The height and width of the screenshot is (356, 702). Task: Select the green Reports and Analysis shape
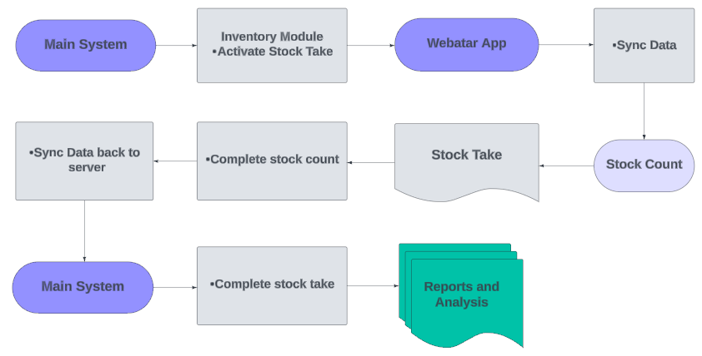[461, 294]
